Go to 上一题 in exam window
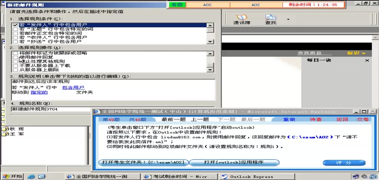Viewport: 379px width, 180px height. click(x=200, y=120)
